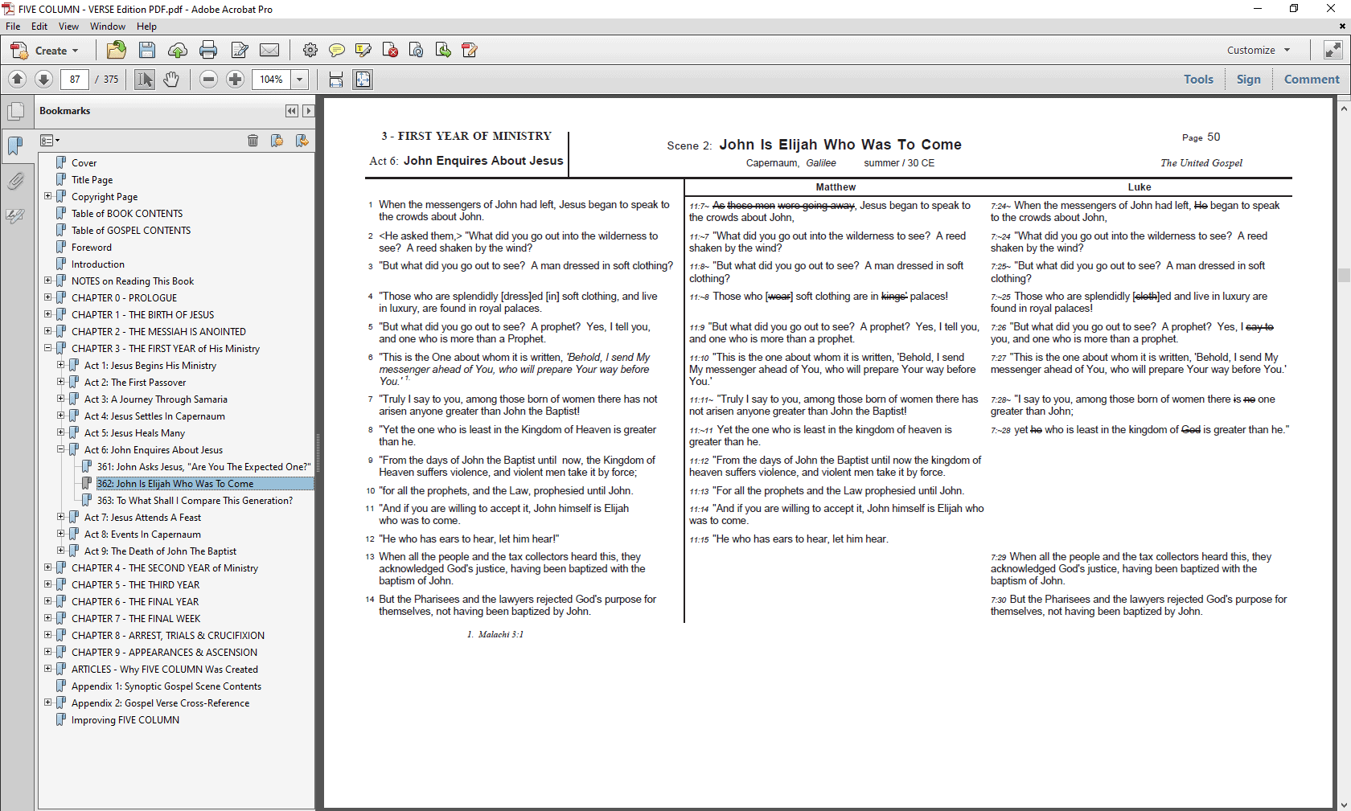
Task: Expand Appendix 2: Gospel Verse Cross-Reference
Action: (47, 702)
